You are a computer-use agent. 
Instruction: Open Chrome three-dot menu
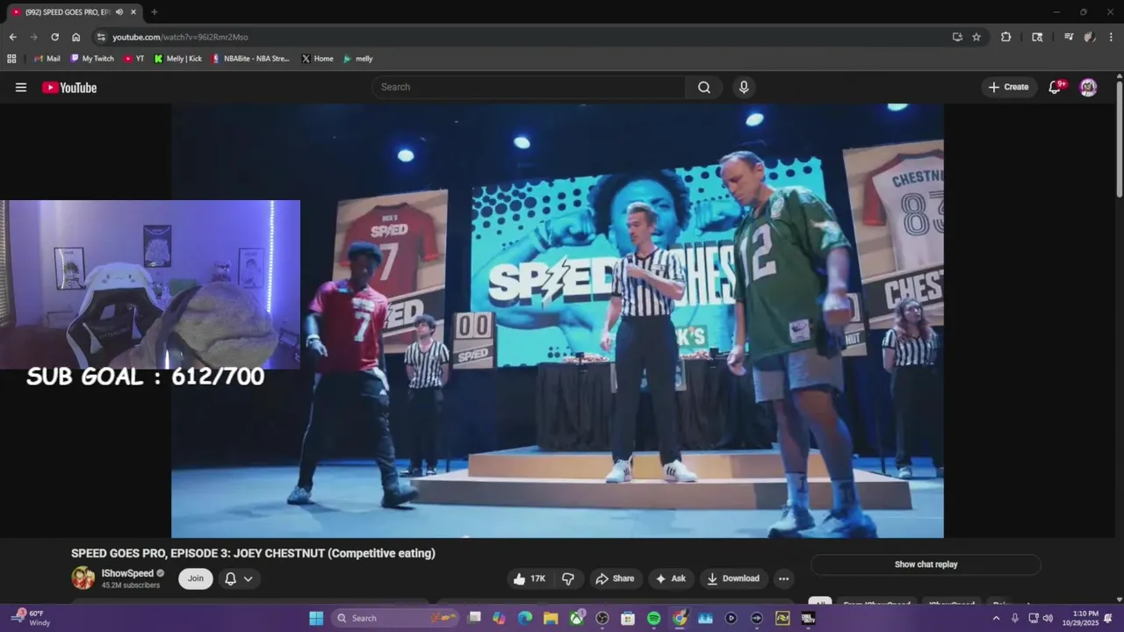point(1112,37)
